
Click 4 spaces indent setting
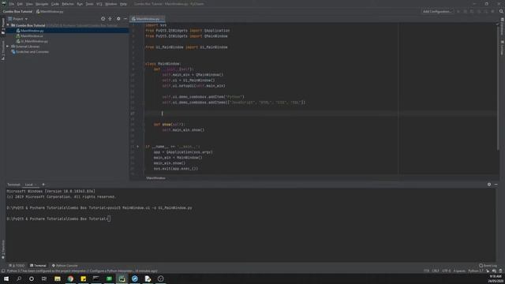(459, 271)
